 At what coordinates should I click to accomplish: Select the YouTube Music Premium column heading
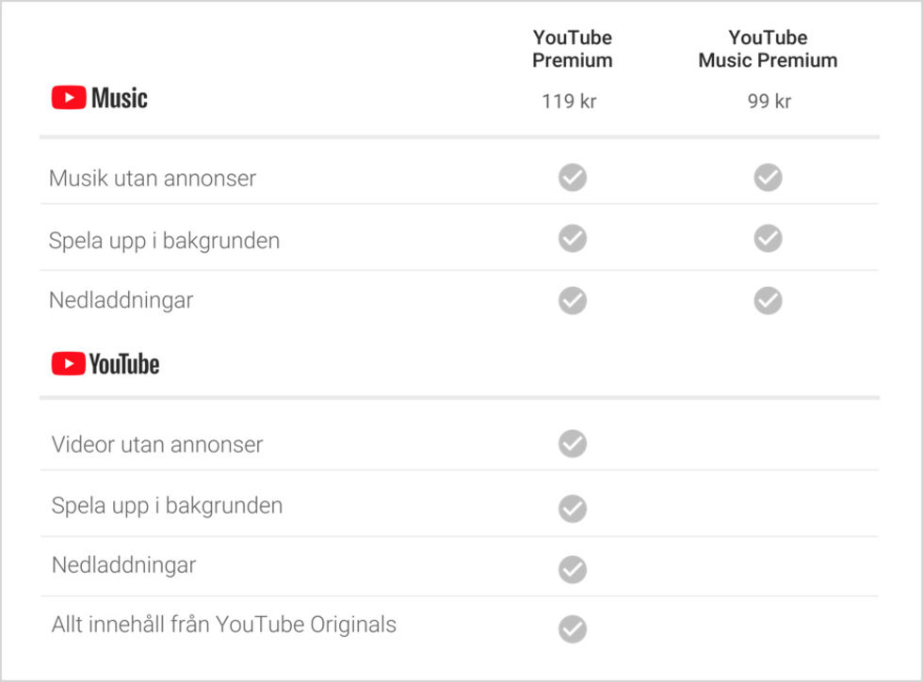tap(768, 49)
